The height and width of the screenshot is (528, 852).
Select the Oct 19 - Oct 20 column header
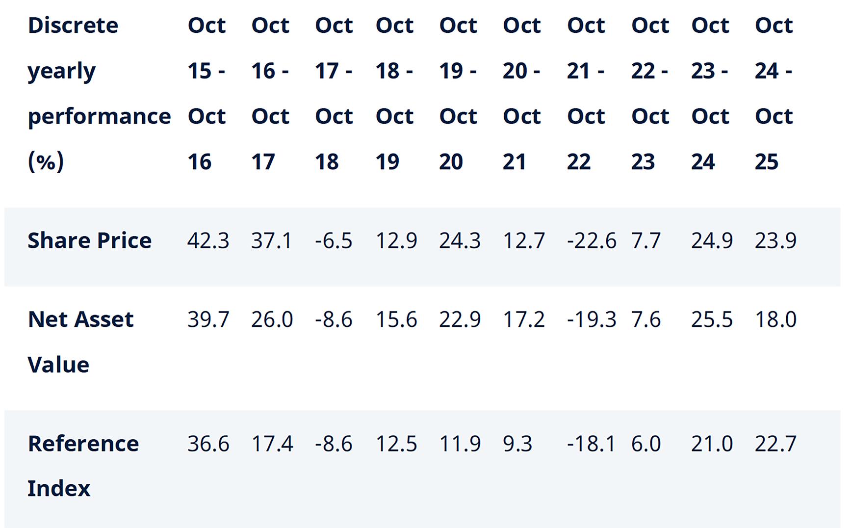coord(458,93)
